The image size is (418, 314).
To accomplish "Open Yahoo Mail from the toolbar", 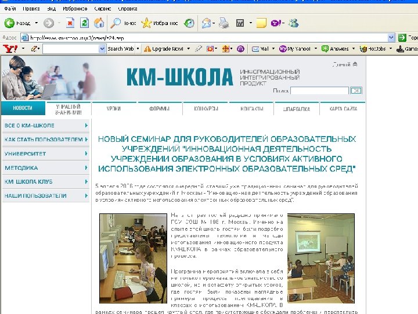I will pos(261,49).
